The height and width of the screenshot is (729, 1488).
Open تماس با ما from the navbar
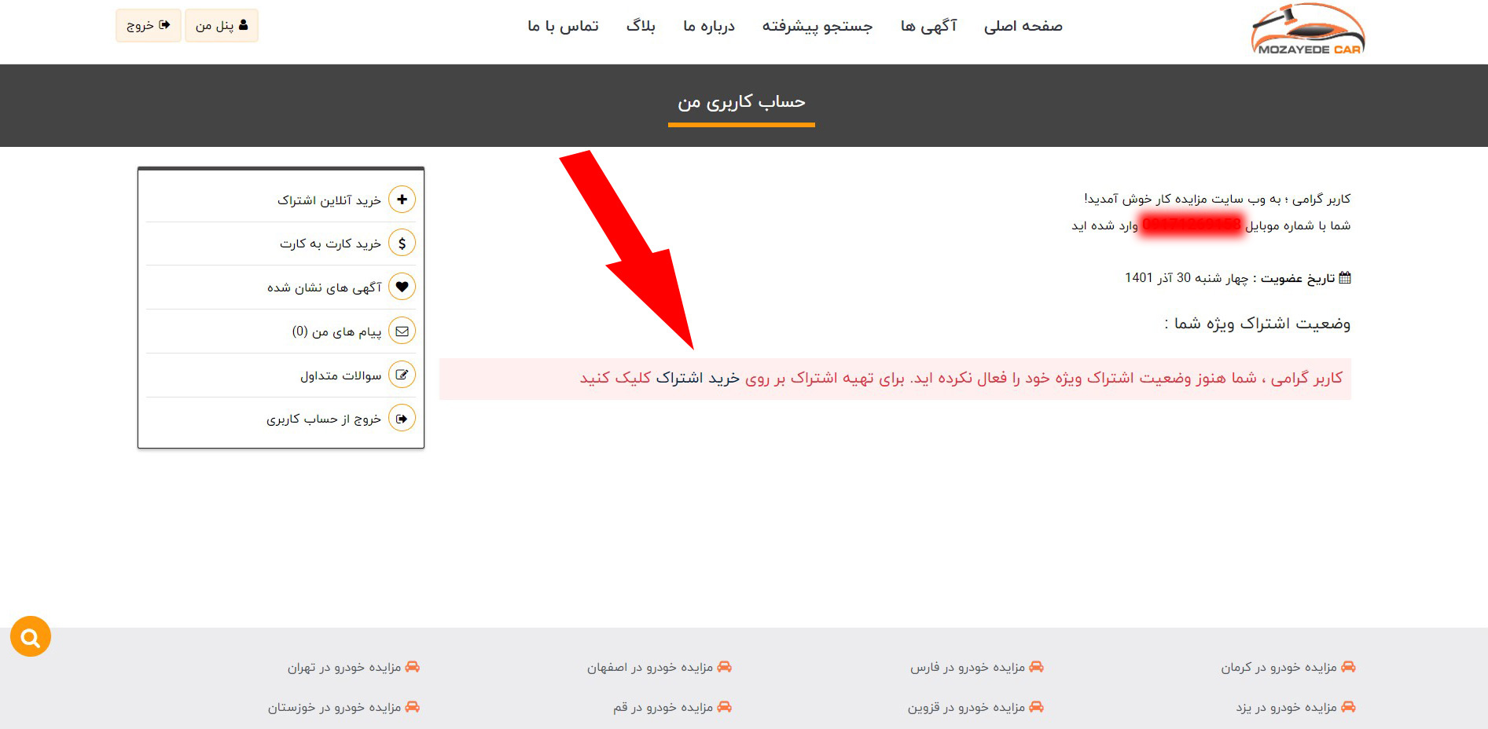click(563, 26)
